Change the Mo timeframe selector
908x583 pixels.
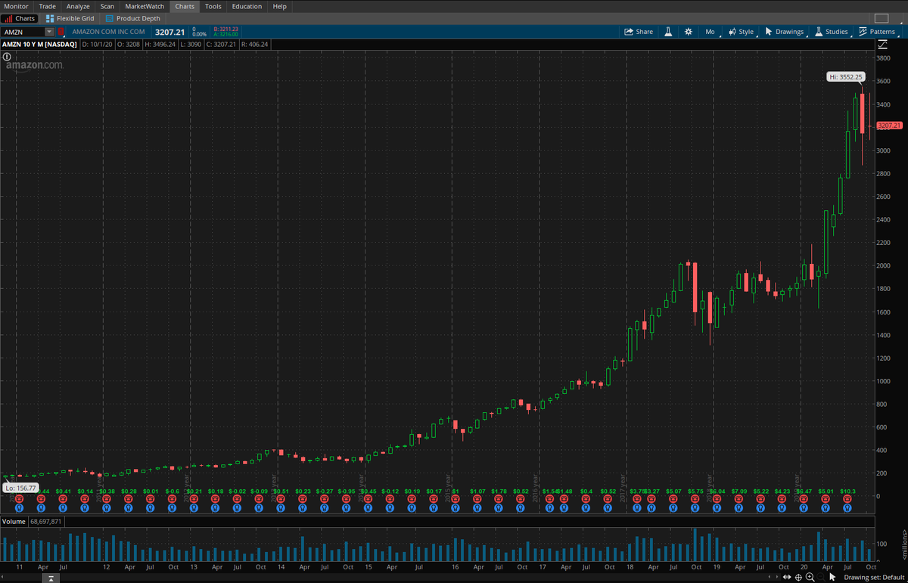(710, 32)
